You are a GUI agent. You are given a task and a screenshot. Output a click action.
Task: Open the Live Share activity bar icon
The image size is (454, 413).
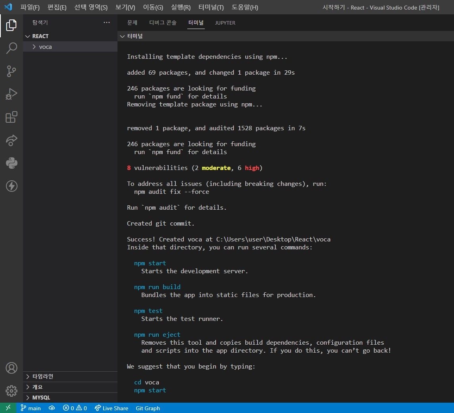click(x=11, y=140)
